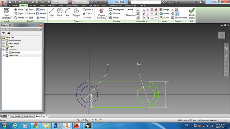Image resolution: width=230 pixels, height=129 pixels.
Task: Expand the Format panel dropdown
Action: click(179, 21)
